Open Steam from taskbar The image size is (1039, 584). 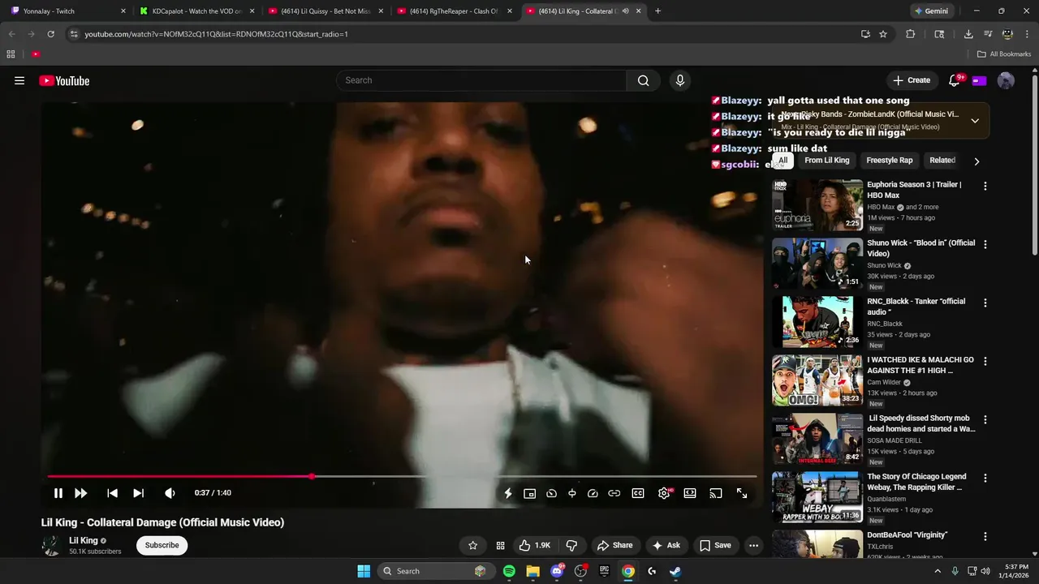point(675,571)
